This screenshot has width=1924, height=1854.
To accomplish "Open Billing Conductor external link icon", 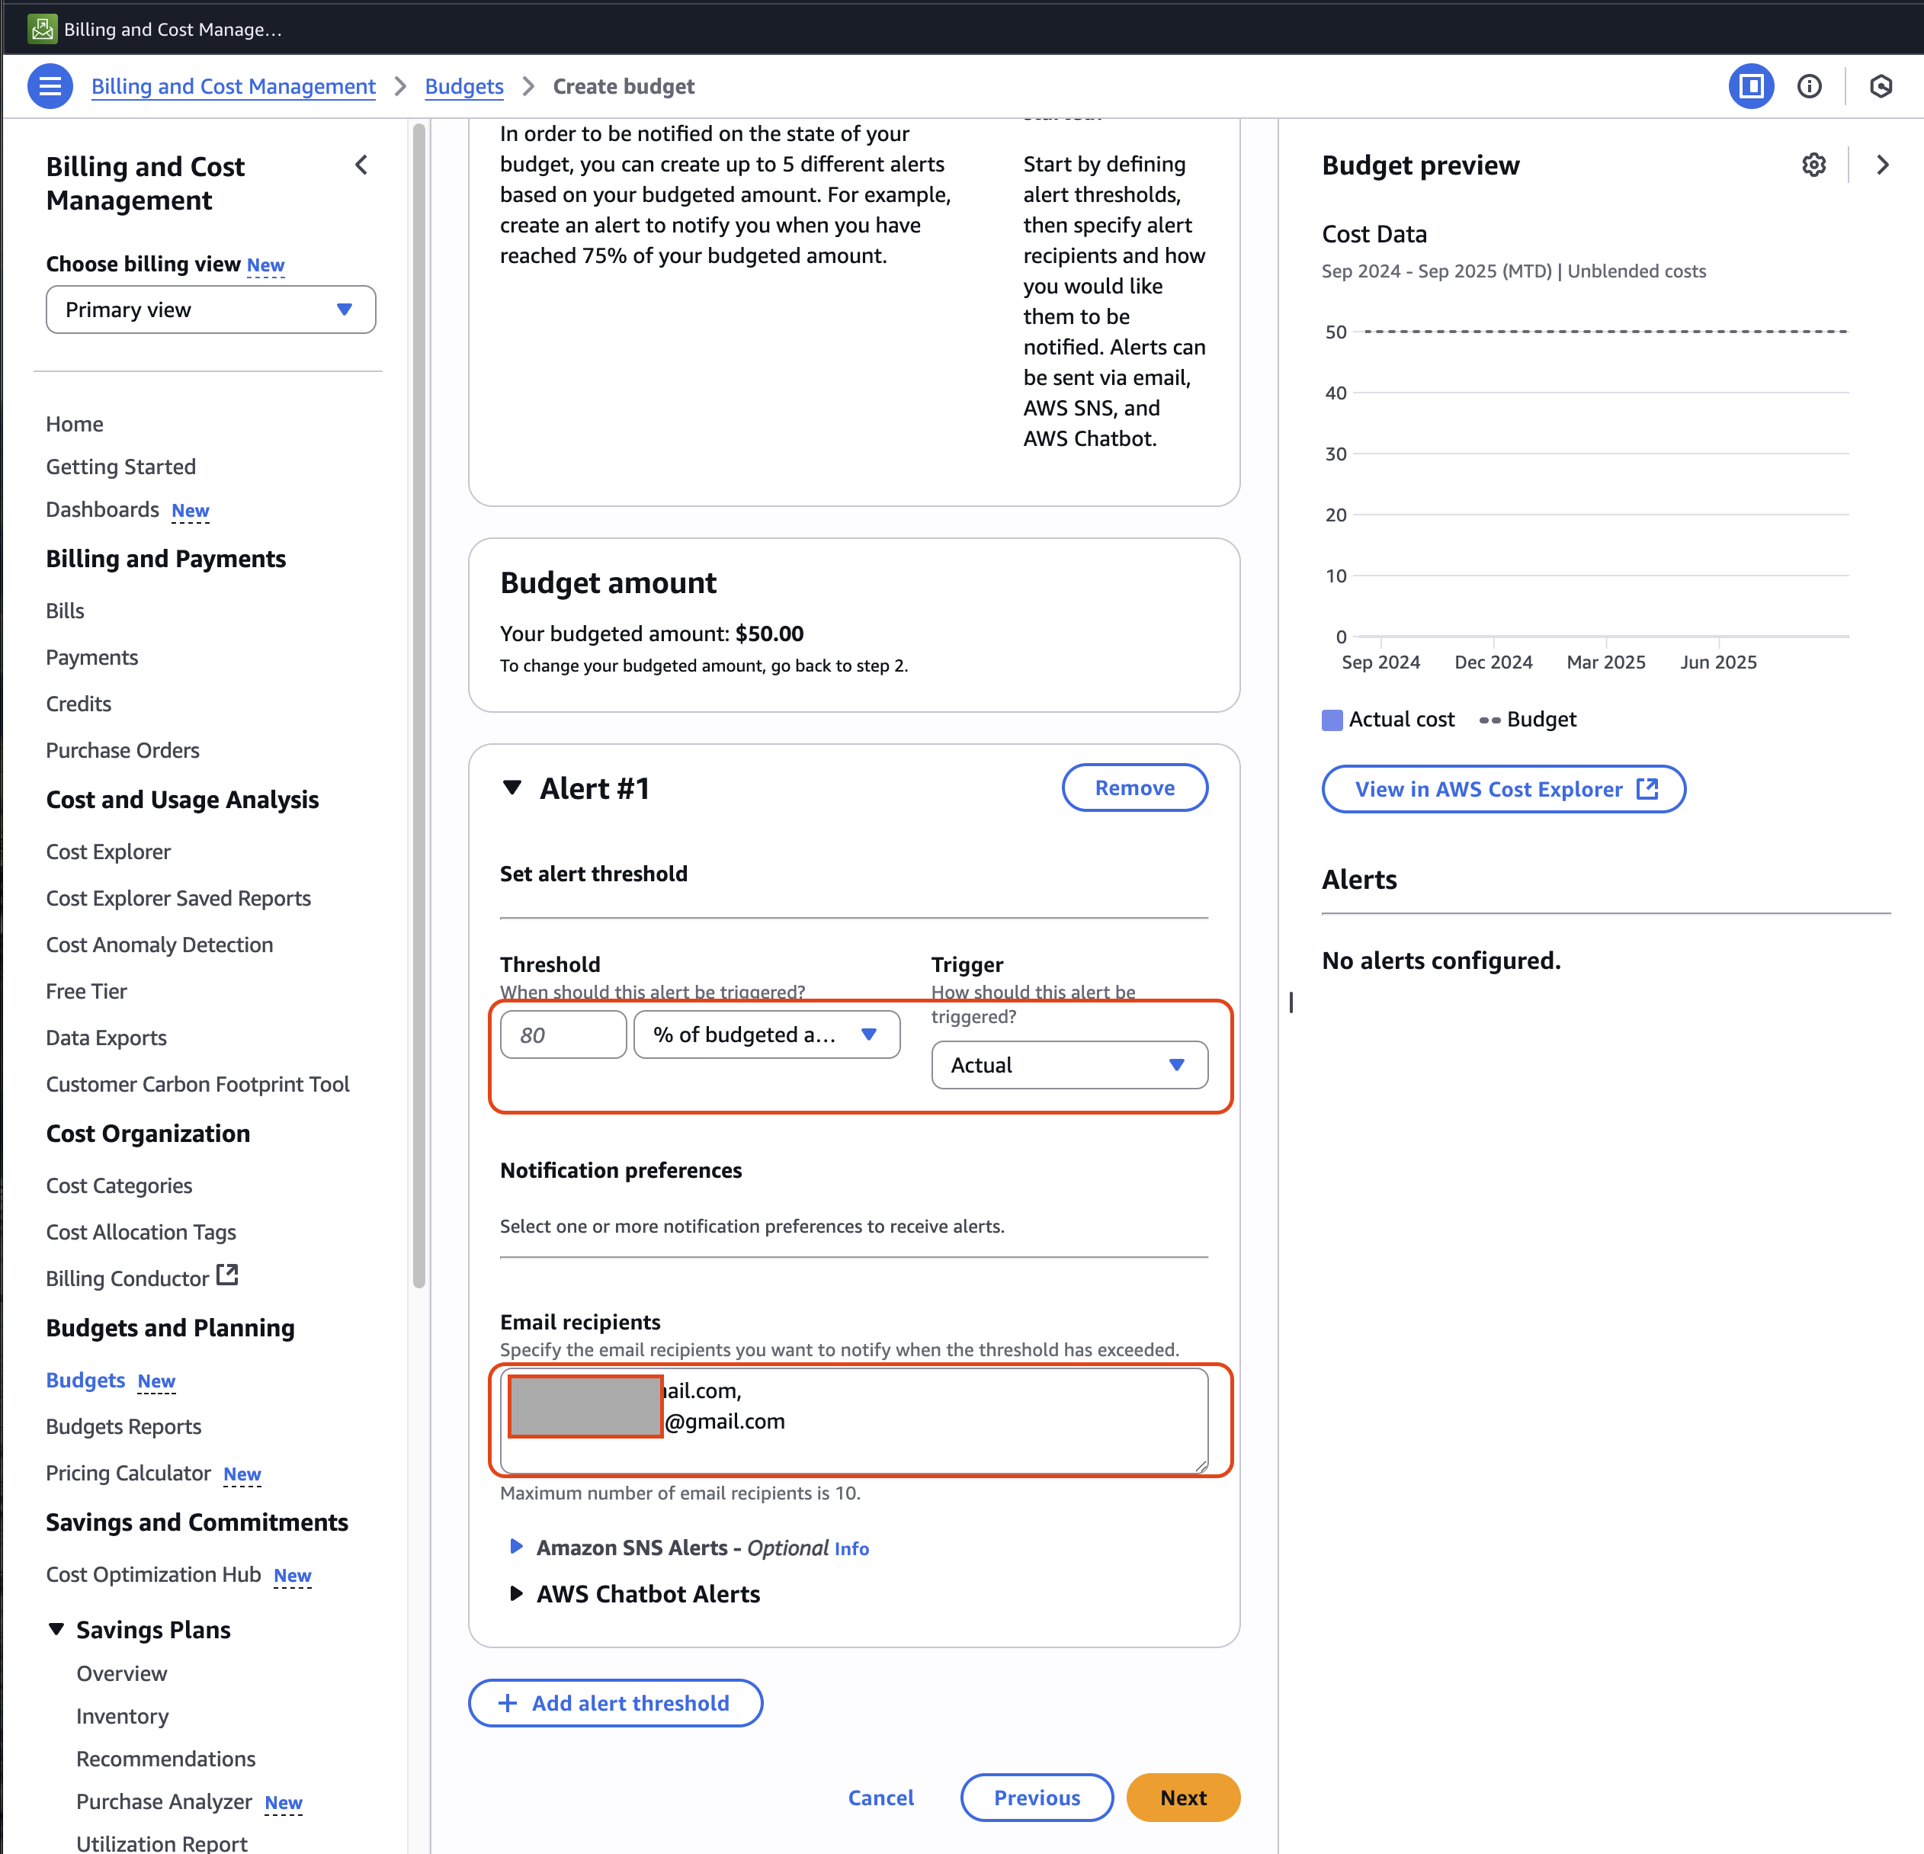I will [228, 1275].
